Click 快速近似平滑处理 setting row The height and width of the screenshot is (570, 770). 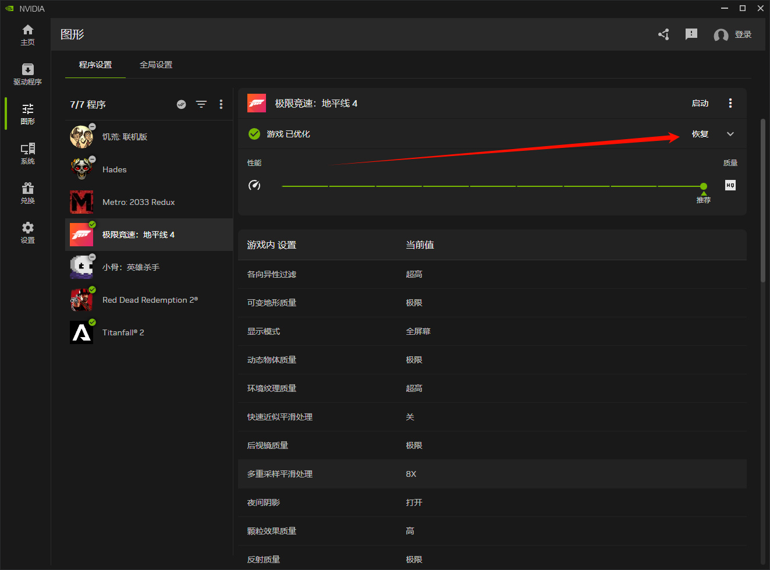(492, 417)
